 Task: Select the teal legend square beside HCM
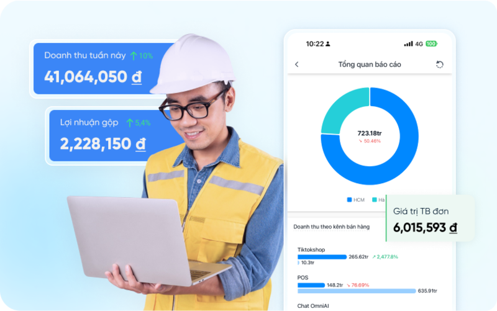coord(375,199)
